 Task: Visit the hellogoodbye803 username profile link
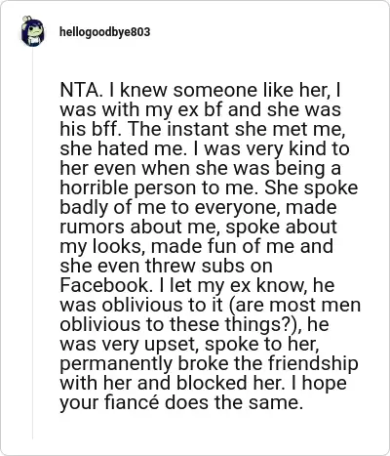[x=104, y=32]
